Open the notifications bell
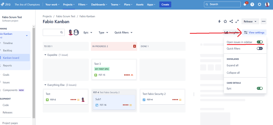 (x=245, y=5)
